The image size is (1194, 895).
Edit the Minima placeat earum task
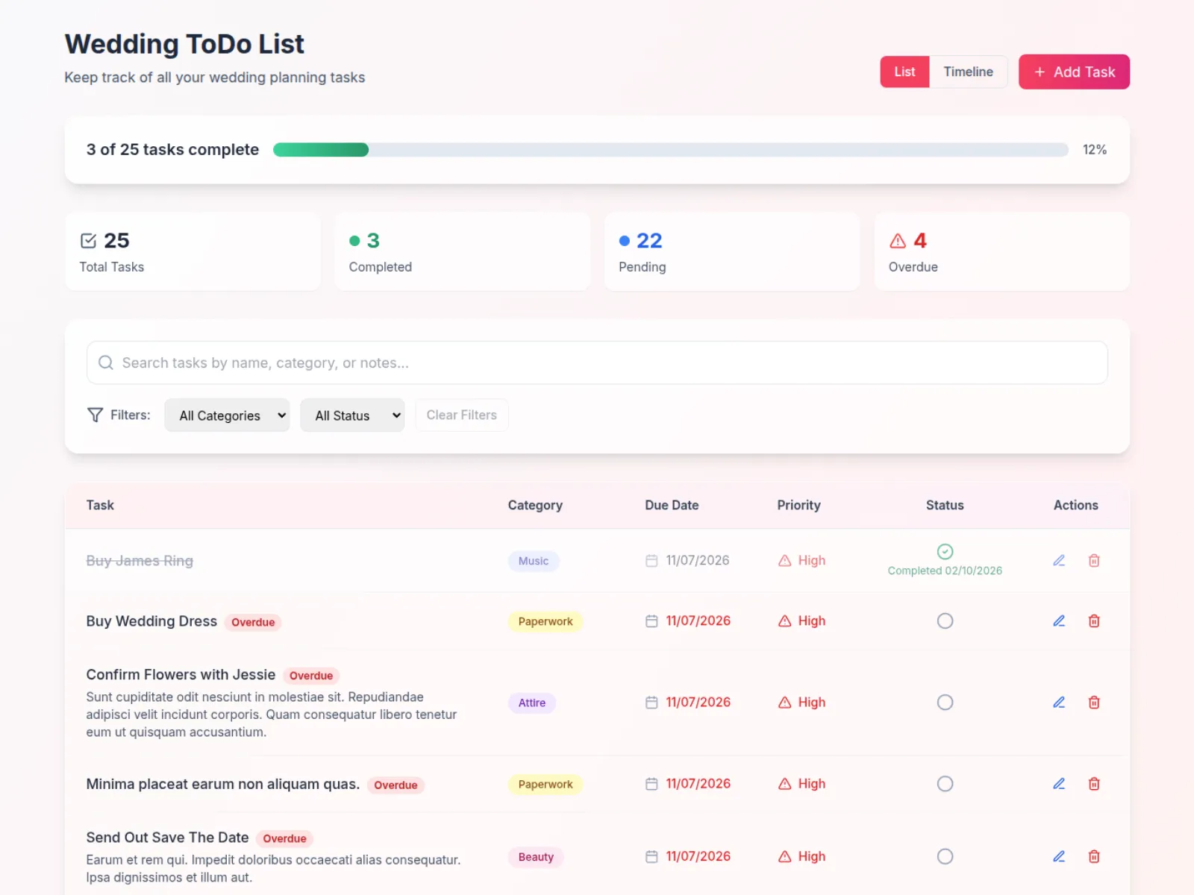point(1059,783)
